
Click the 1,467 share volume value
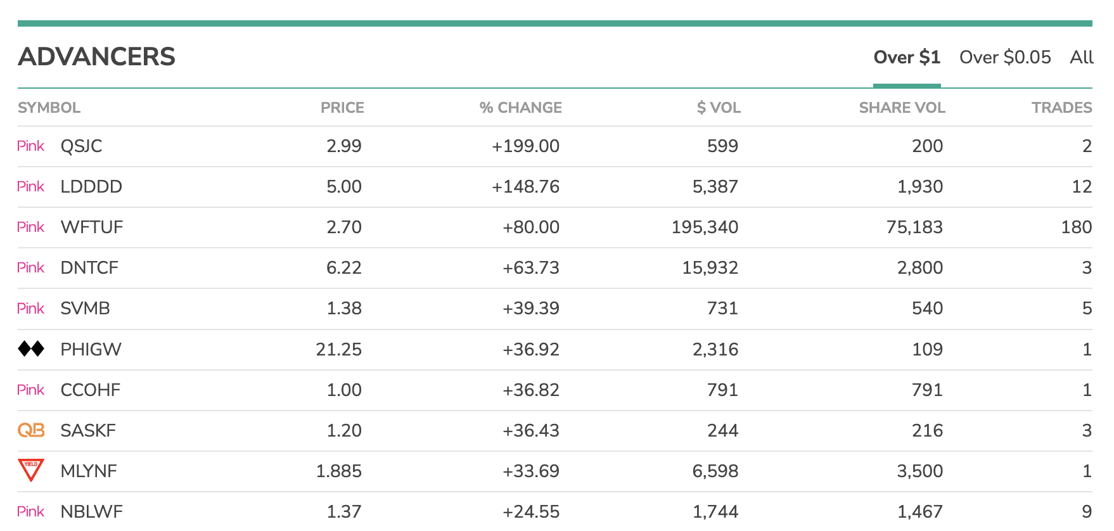click(920, 511)
